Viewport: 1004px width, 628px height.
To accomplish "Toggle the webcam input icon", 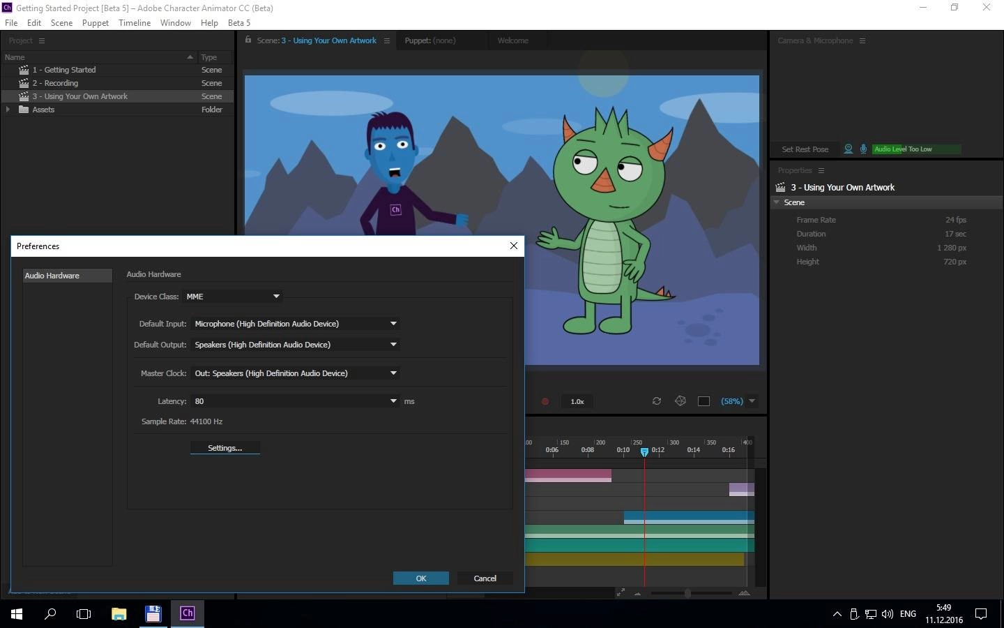I will 849,149.
